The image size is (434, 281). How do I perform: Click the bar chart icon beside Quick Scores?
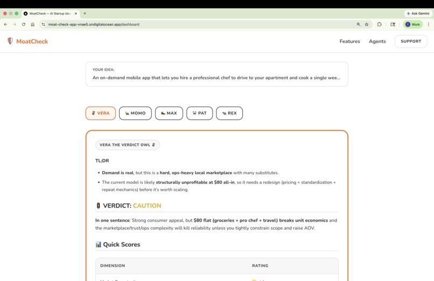tap(98, 244)
